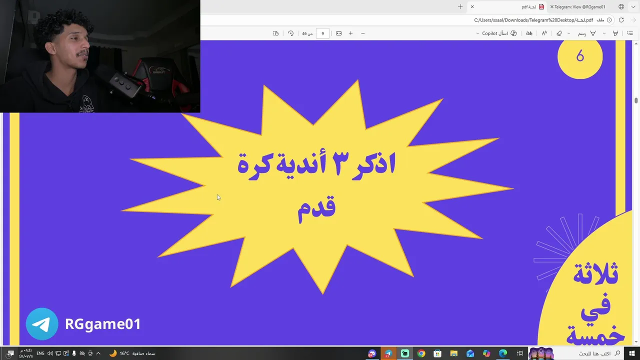The width and height of the screenshot is (640, 360).
Task: Open File Explorer from taskbar
Action: pos(454,353)
